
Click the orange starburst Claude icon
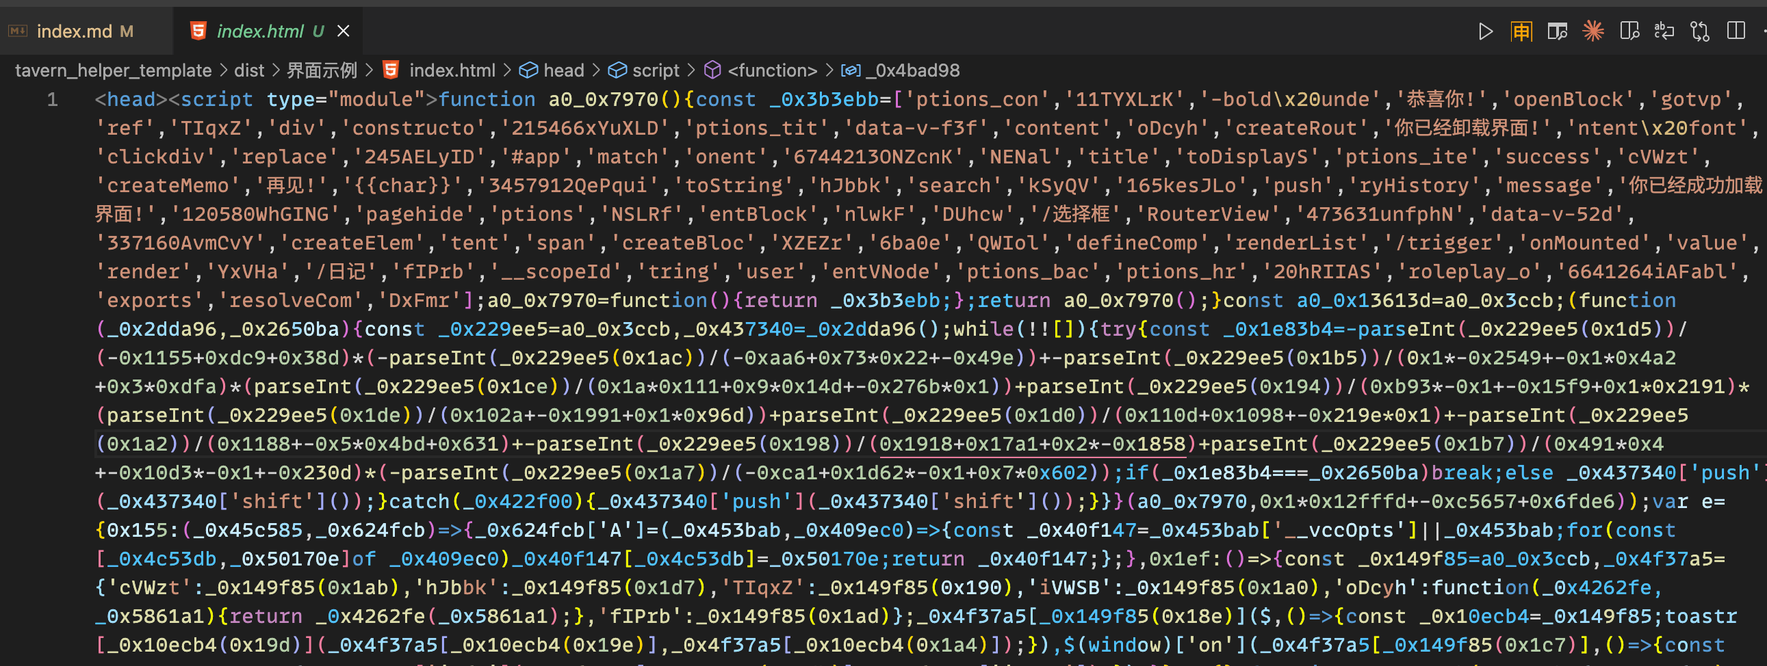[1592, 31]
